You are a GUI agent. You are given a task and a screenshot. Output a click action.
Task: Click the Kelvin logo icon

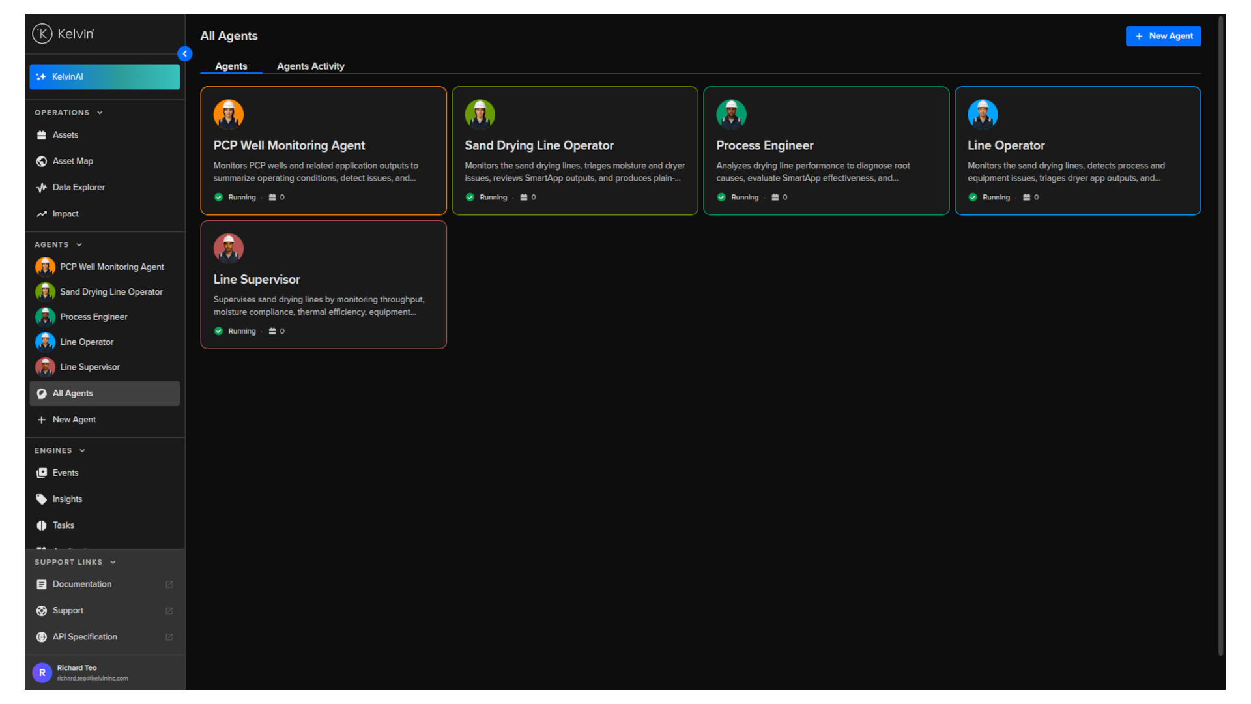coord(42,34)
